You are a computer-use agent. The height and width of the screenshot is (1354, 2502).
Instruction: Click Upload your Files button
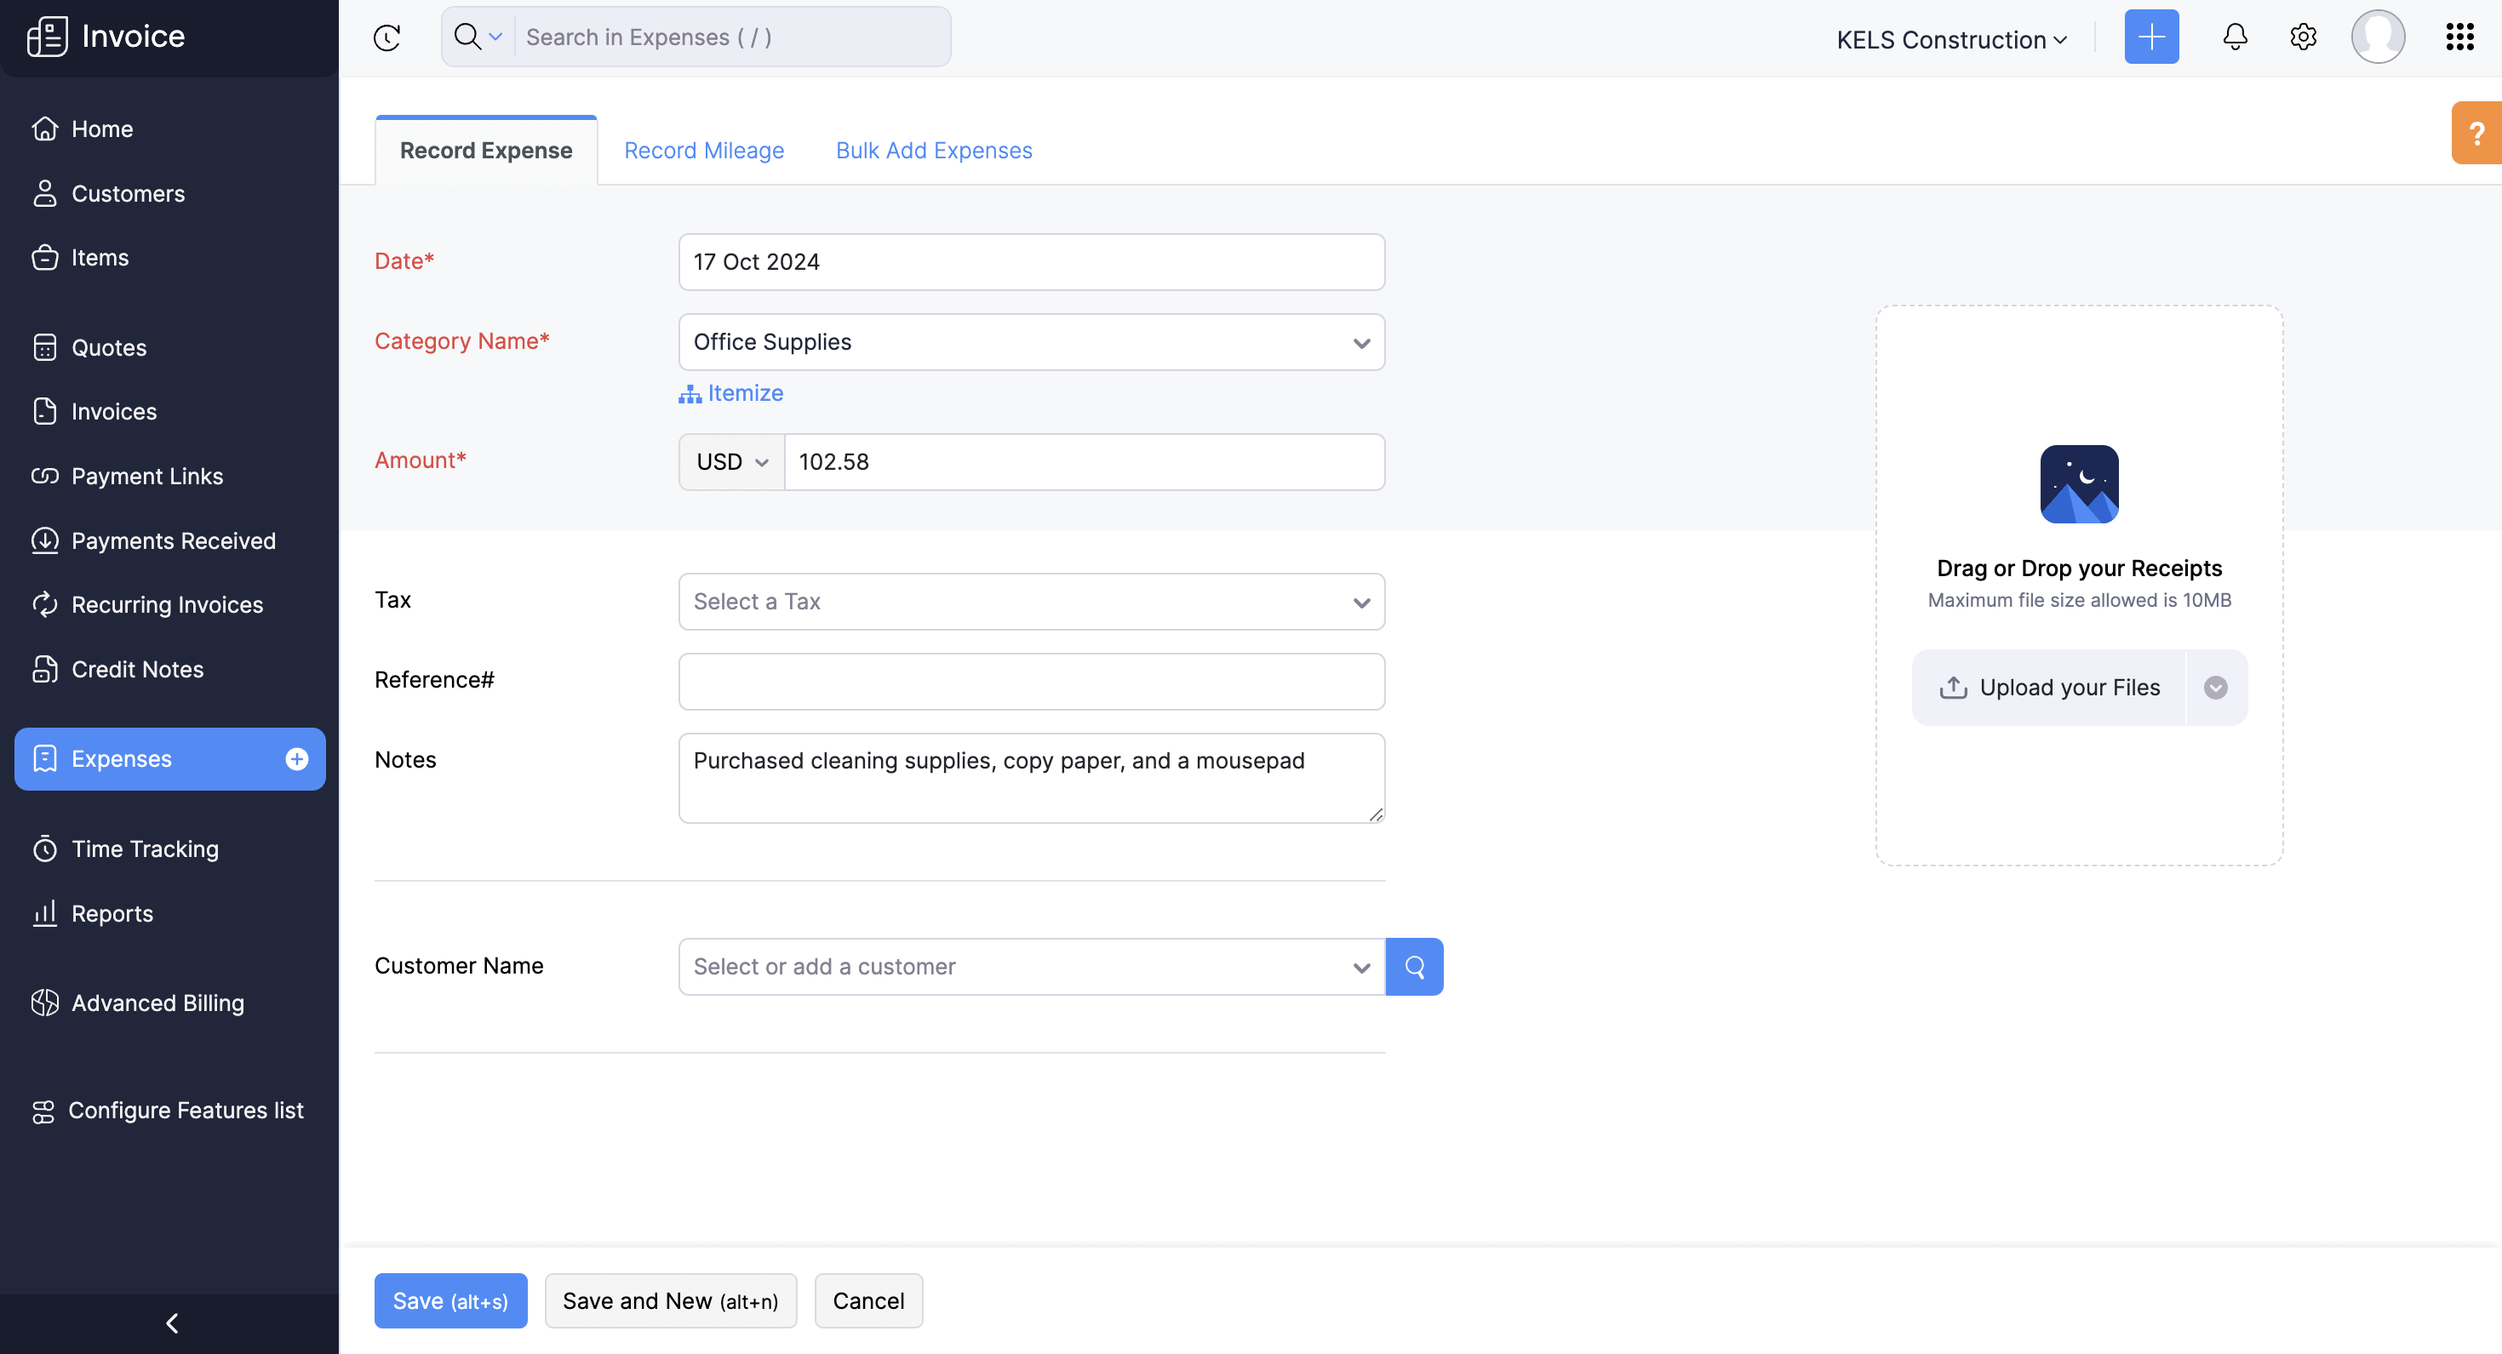[2047, 688]
